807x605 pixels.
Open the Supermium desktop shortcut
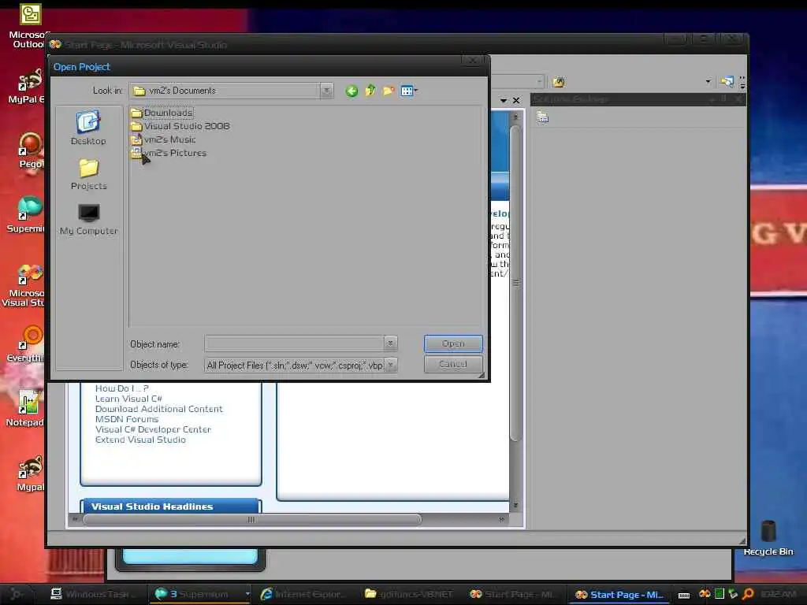[x=28, y=214]
